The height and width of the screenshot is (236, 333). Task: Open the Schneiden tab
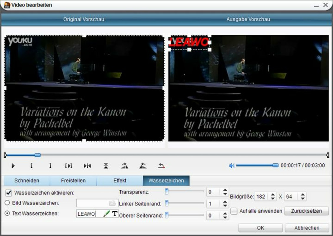[x=27, y=181]
